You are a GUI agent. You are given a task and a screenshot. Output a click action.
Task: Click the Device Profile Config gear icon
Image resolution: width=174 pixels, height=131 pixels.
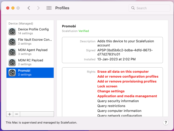click(12, 31)
